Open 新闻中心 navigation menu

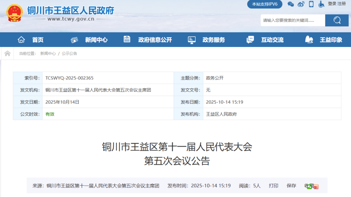(96, 40)
